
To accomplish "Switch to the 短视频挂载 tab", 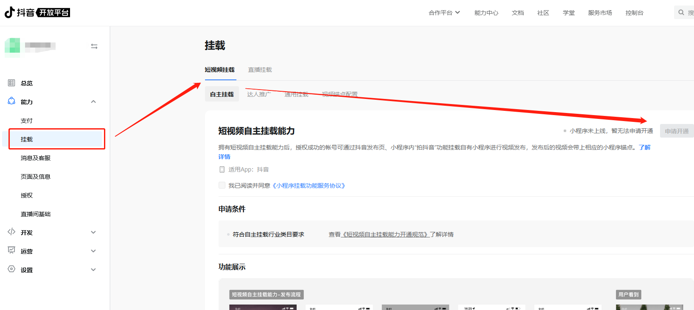I will pos(220,70).
